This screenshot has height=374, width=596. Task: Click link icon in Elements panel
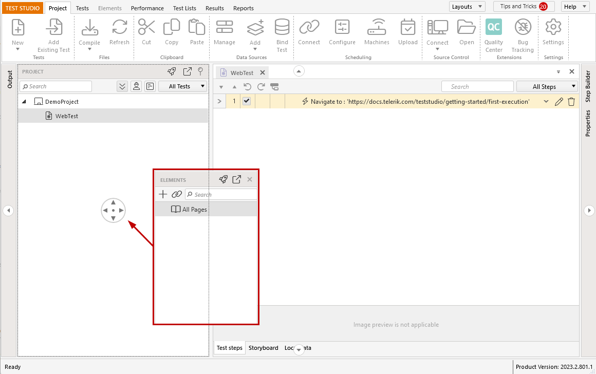(176, 194)
